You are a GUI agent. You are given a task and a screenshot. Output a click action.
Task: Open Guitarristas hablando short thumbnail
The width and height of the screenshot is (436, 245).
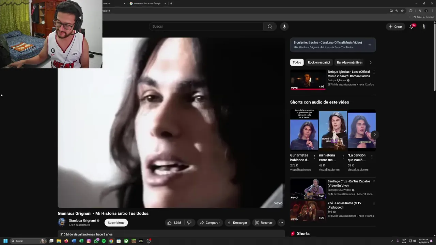[x=304, y=130]
